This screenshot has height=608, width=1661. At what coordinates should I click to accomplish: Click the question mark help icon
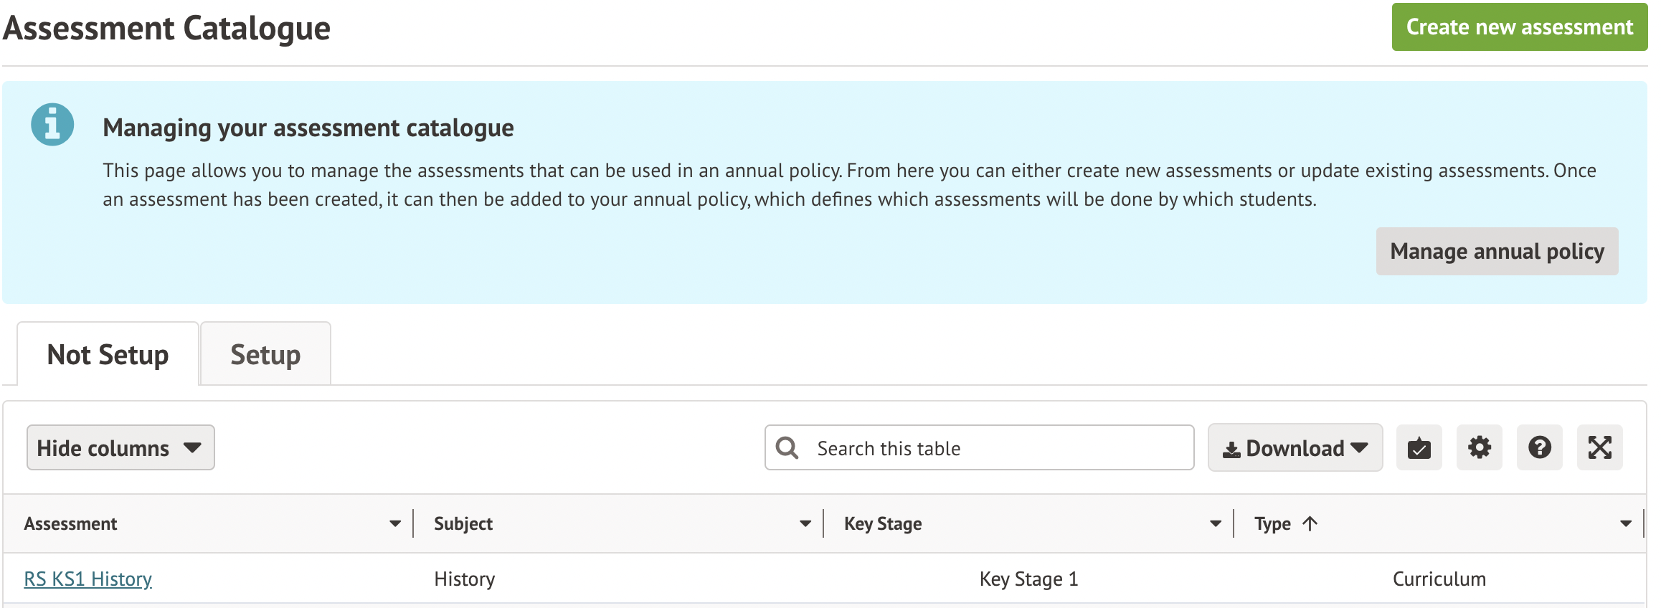point(1539,448)
